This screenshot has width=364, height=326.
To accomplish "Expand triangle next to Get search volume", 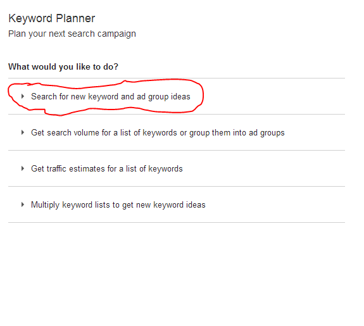I will point(23,132).
